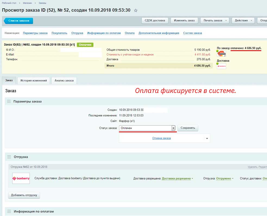Open Магазин breadcrumb
Viewport: 267px width, 216px height.
[x=27, y=3]
